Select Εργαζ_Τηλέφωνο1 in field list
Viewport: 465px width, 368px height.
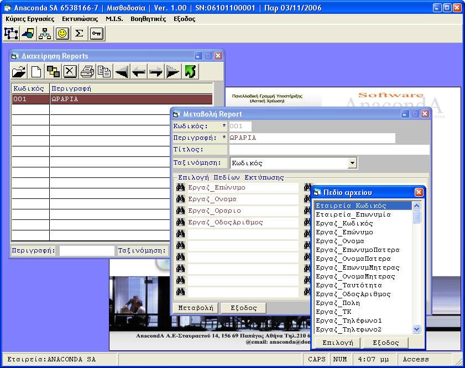363,320
